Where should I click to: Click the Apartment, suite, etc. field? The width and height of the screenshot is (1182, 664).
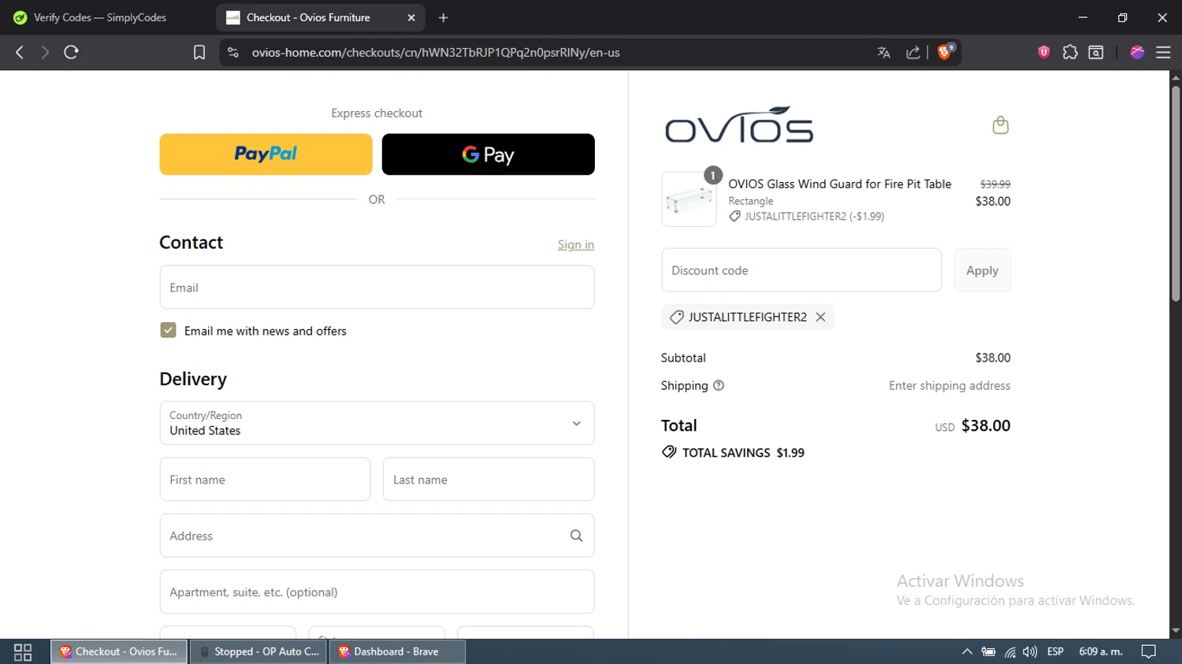[377, 592]
